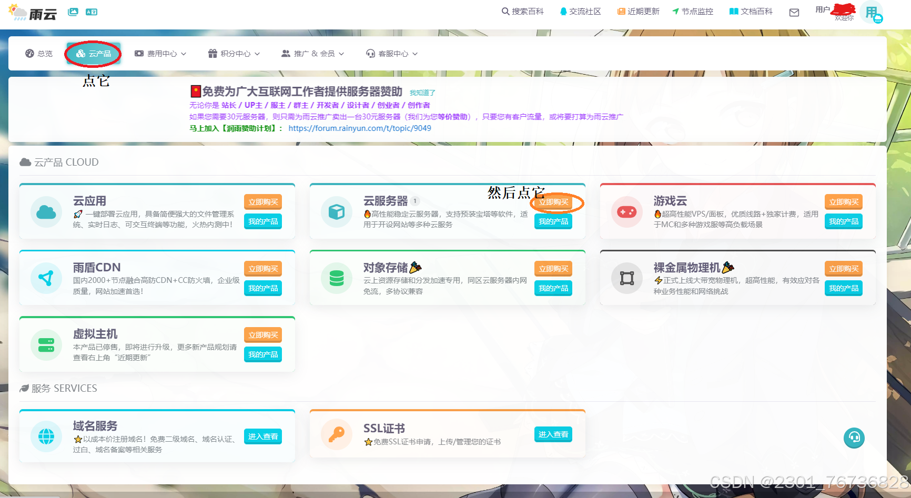Click 进入查看 for SSL证书
Screen dimensions: 911x498
(553, 434)
